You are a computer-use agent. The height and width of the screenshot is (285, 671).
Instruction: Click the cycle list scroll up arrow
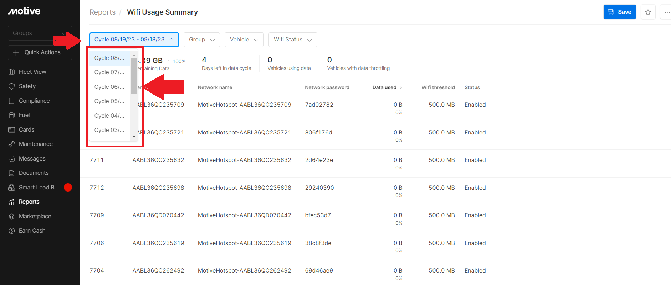134,55
